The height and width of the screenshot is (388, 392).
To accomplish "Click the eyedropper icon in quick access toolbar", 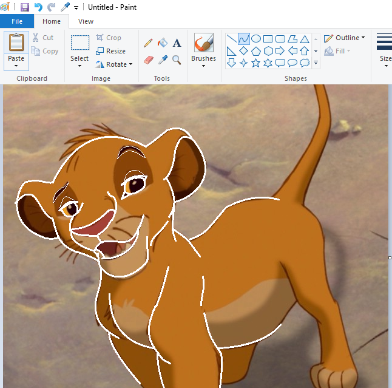I will (x=65, y=7).
